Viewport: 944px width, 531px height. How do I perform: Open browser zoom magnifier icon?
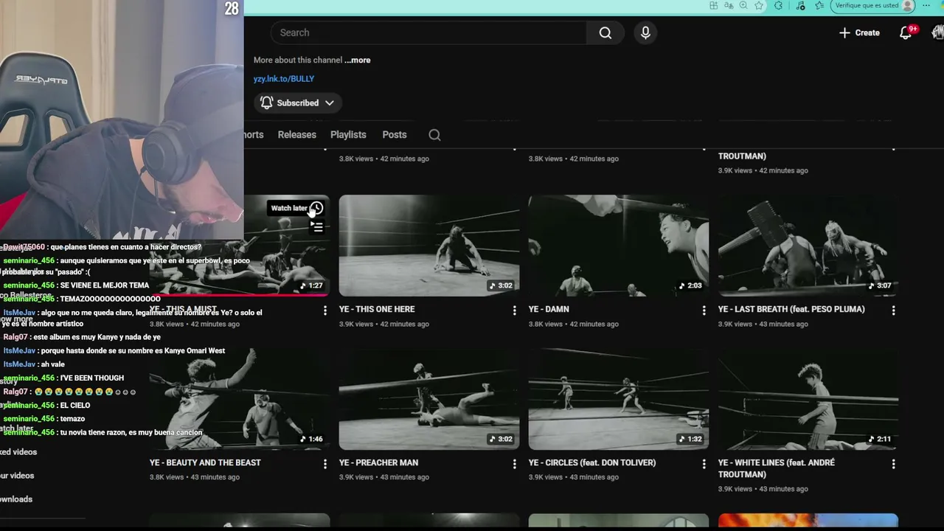pyautogui.click(x=743, y=5)
